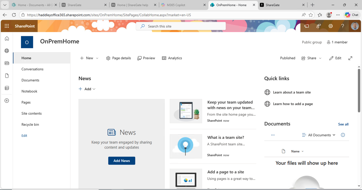Open Add a page to a site article
Image resolution: width=362 pixels, height=190 pixels.
tap(226, 172)
